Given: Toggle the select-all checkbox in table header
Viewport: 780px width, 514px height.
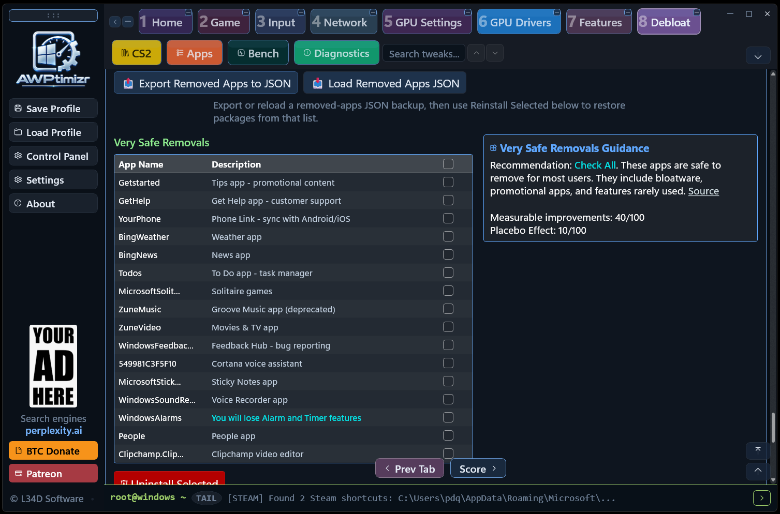Looking at the screenshot, I should tap(448, 164).
